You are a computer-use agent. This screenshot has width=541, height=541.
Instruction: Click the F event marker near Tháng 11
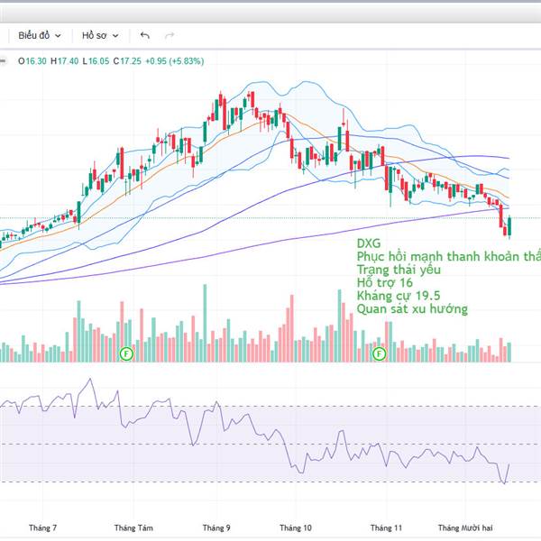tap(380, 353)
